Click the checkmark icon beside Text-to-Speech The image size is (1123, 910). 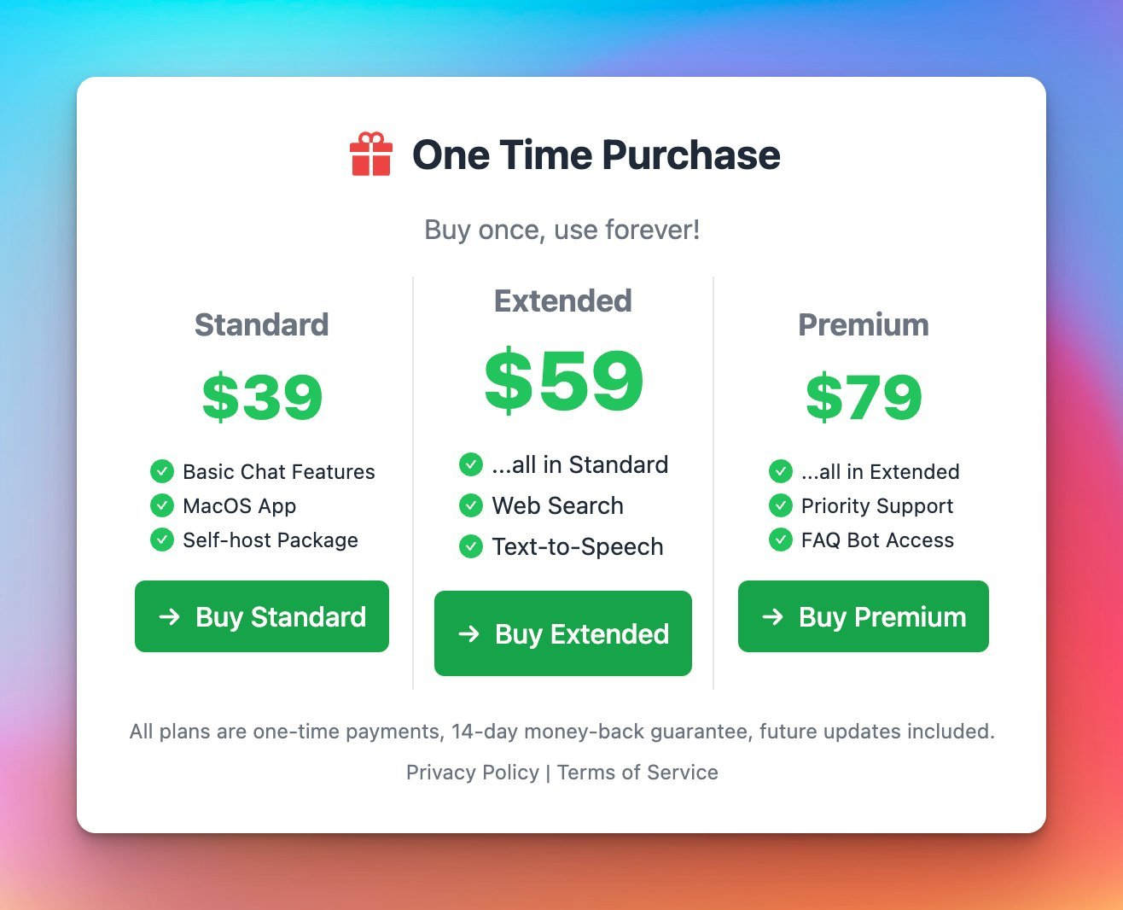[471, 546]
